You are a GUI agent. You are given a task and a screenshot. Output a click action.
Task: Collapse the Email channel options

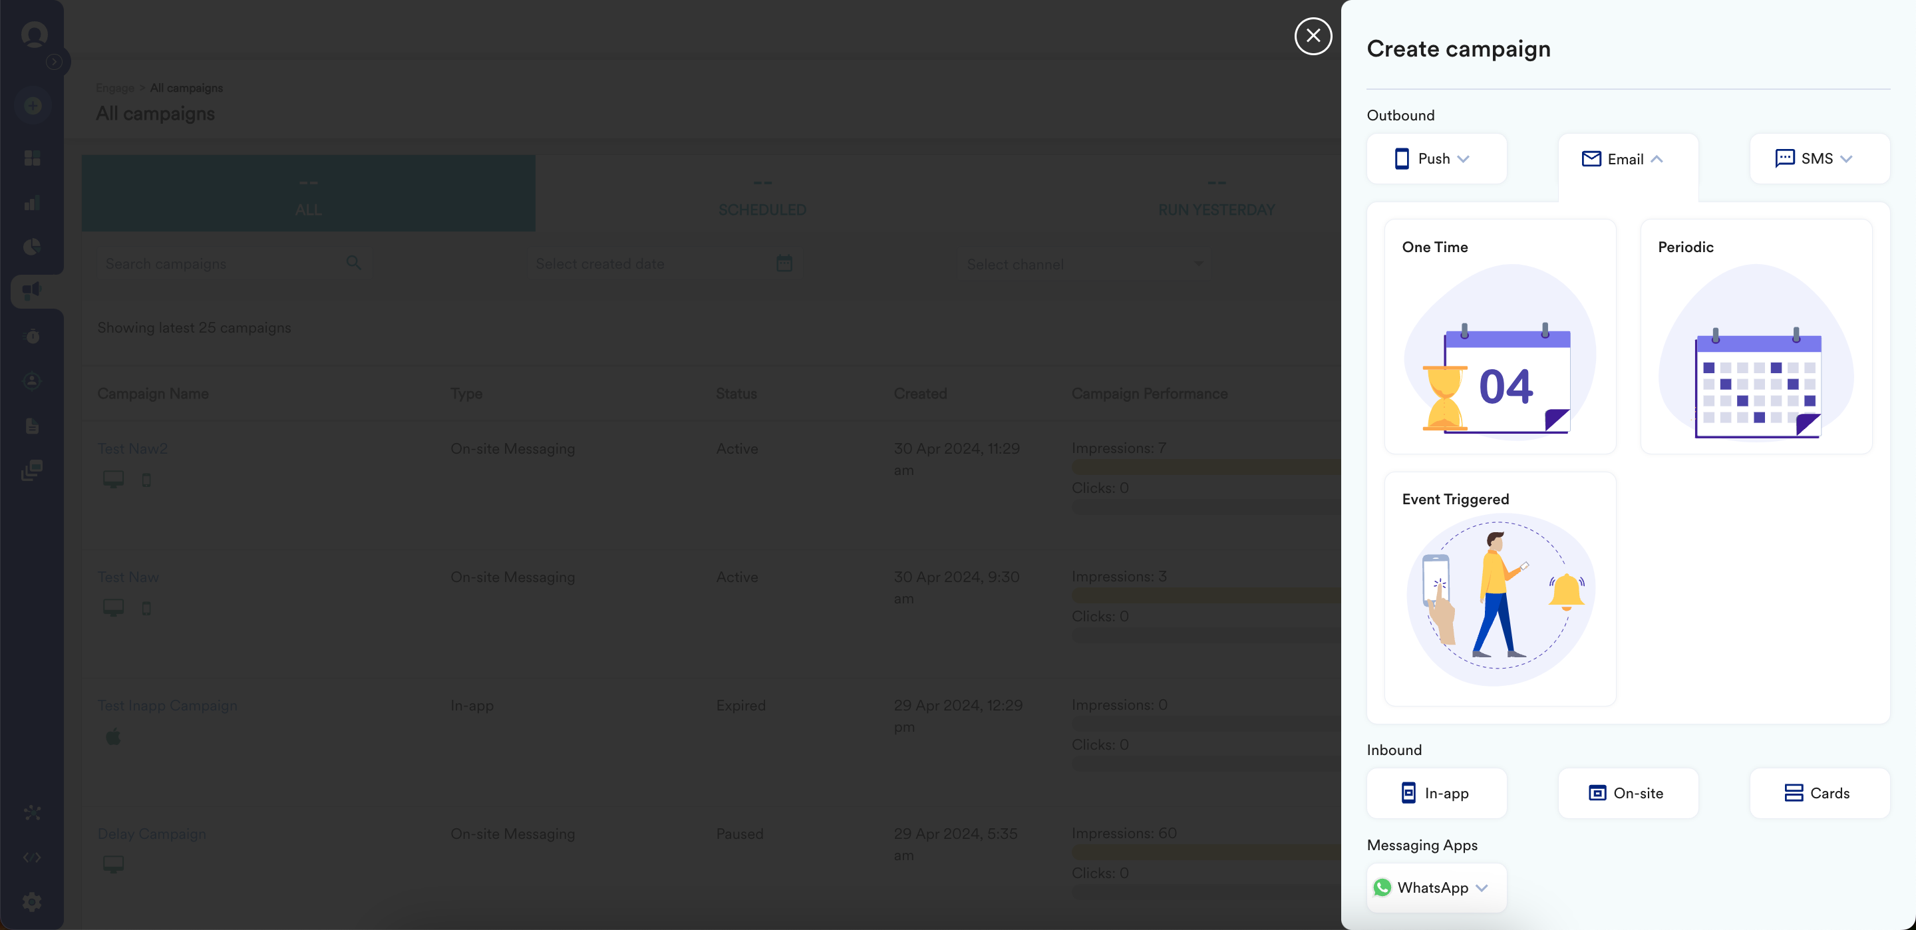[1627, 159]
